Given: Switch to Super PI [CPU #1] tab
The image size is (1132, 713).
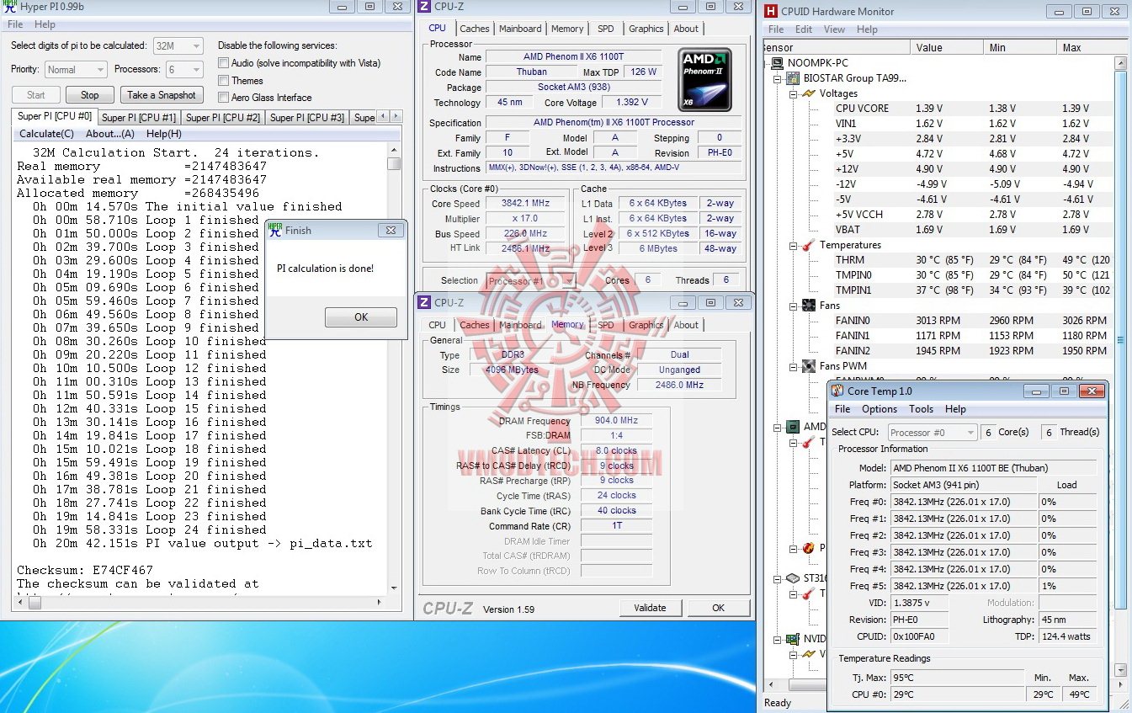Looking at the screenshot, I should [139, 118].
